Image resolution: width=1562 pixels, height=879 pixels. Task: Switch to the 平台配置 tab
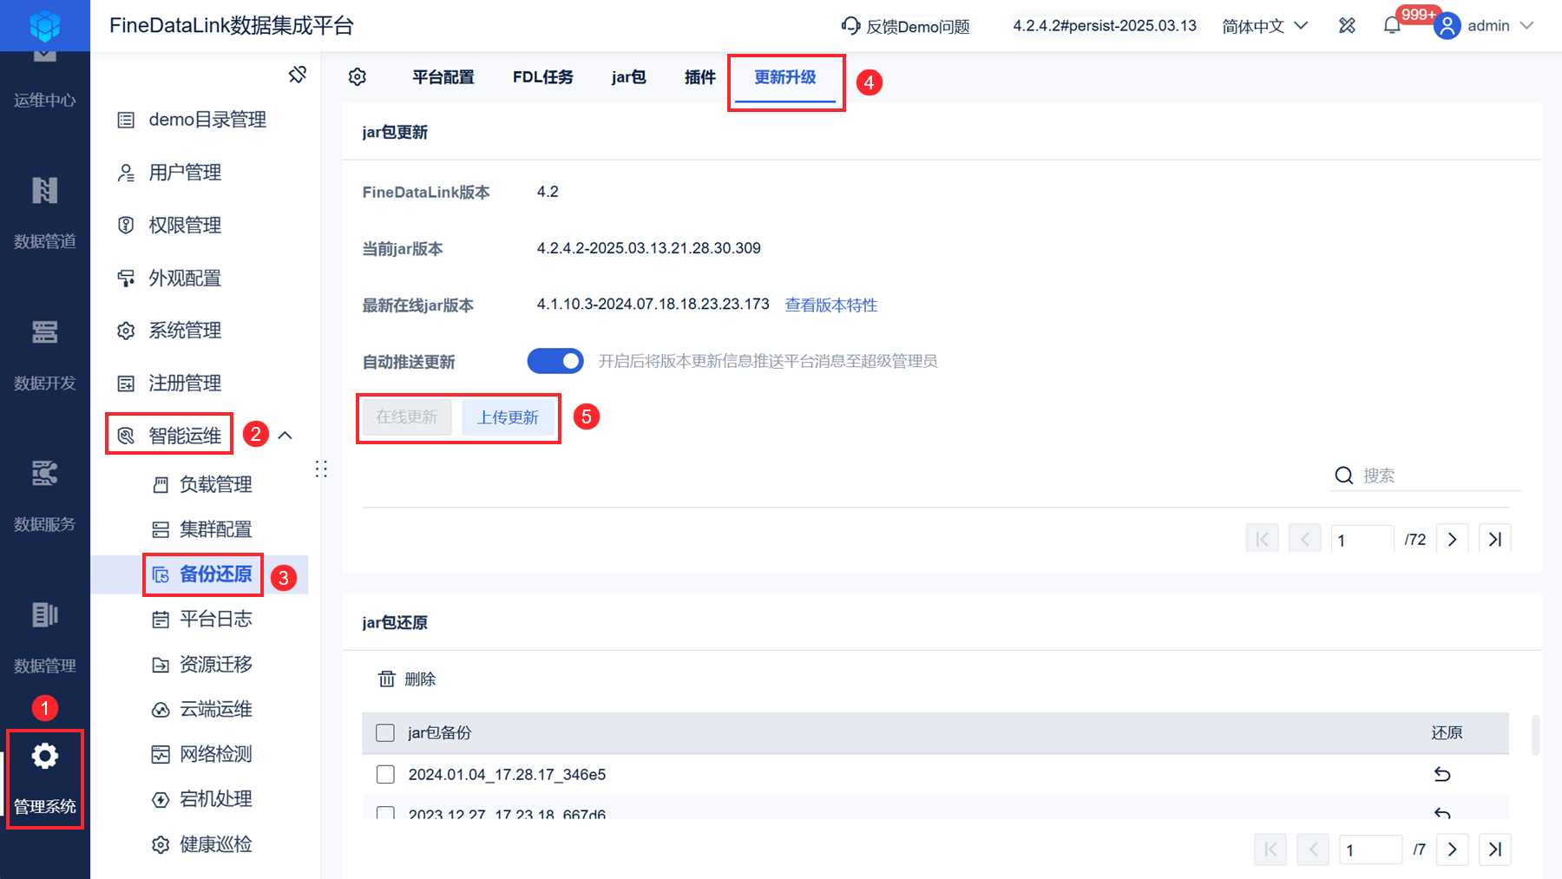[x=443, y=77]
